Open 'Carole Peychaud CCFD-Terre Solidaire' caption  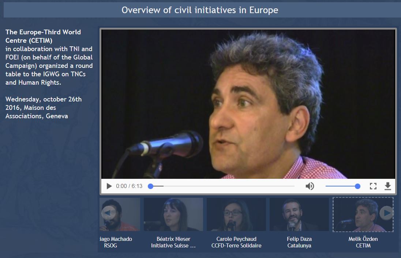point(236,242)
